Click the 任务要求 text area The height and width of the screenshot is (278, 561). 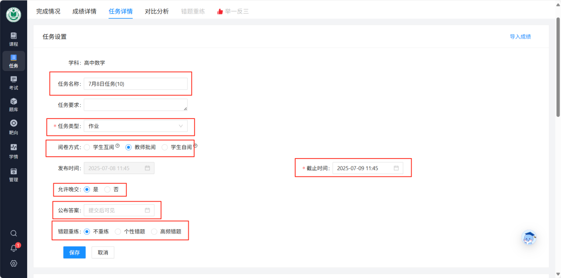coord(136,105)
